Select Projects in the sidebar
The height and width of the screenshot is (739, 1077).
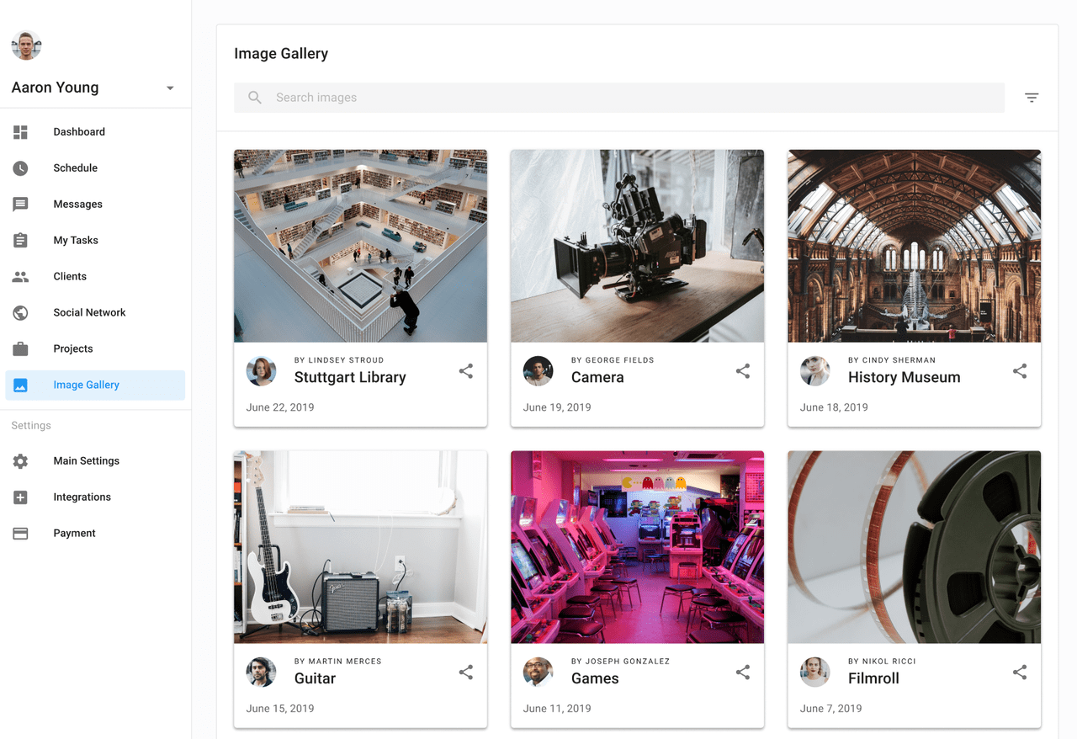coord(95,348)
